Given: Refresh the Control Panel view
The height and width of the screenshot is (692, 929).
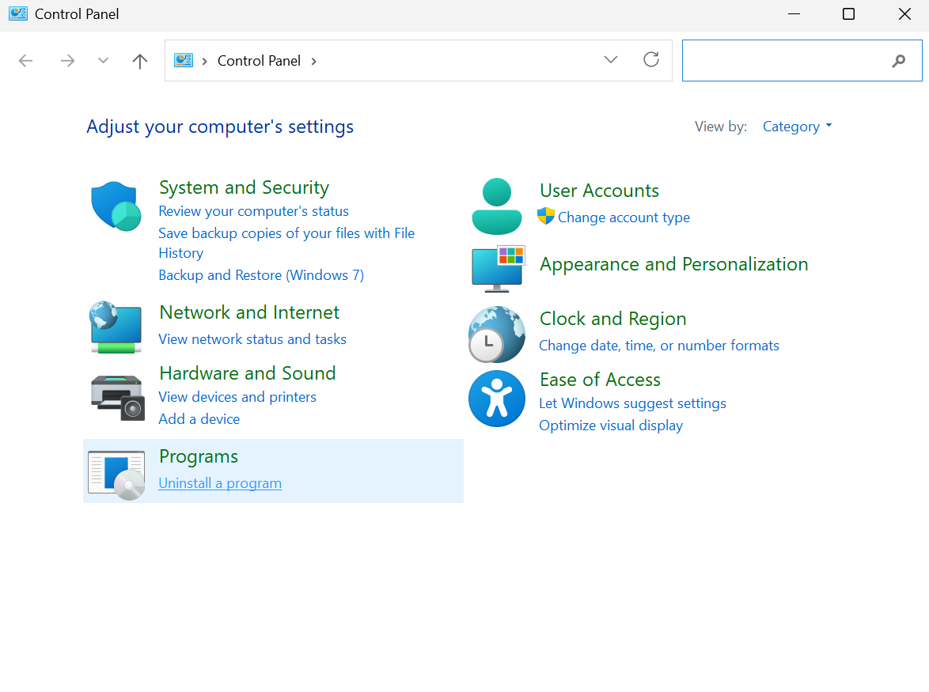Looking at the screenshot, I should pos(651,60).
